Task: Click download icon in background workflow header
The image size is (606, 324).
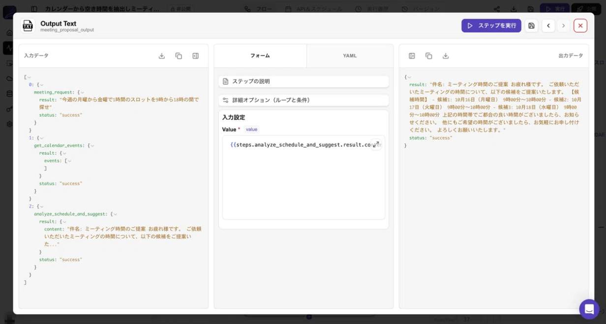Action: click(514, 9)
